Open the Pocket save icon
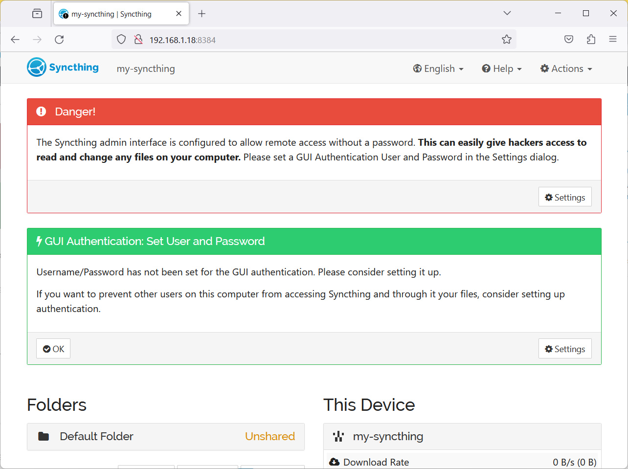Screen dimensions: 628x469 pyautogui.click(x=569, y=40)
